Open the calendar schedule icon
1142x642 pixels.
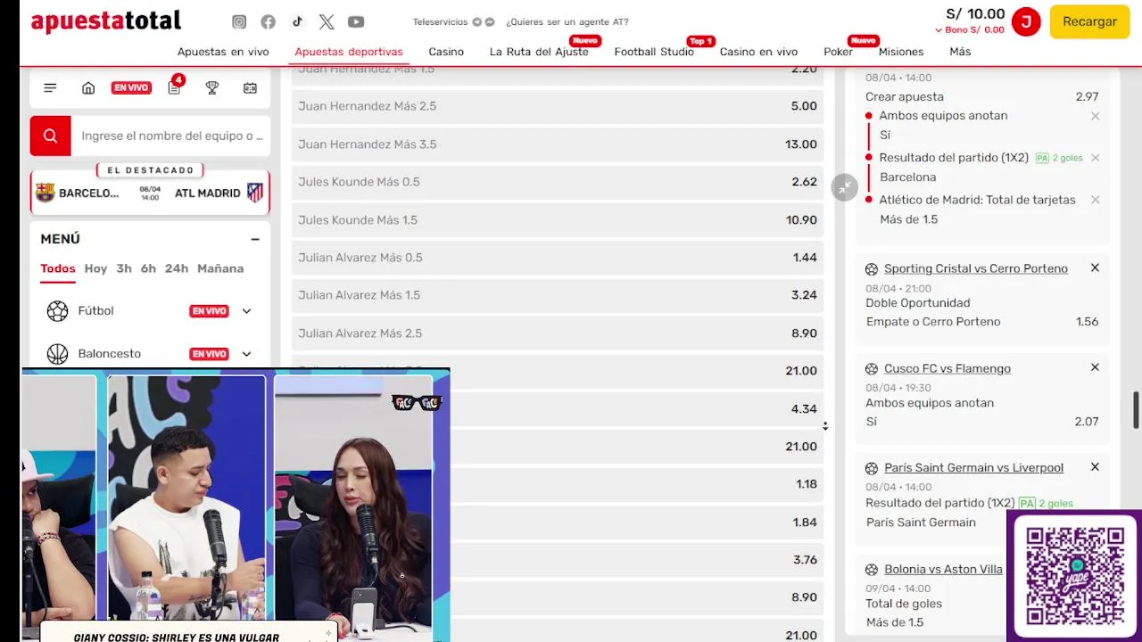pyautogui.click(x=250, y=87)
